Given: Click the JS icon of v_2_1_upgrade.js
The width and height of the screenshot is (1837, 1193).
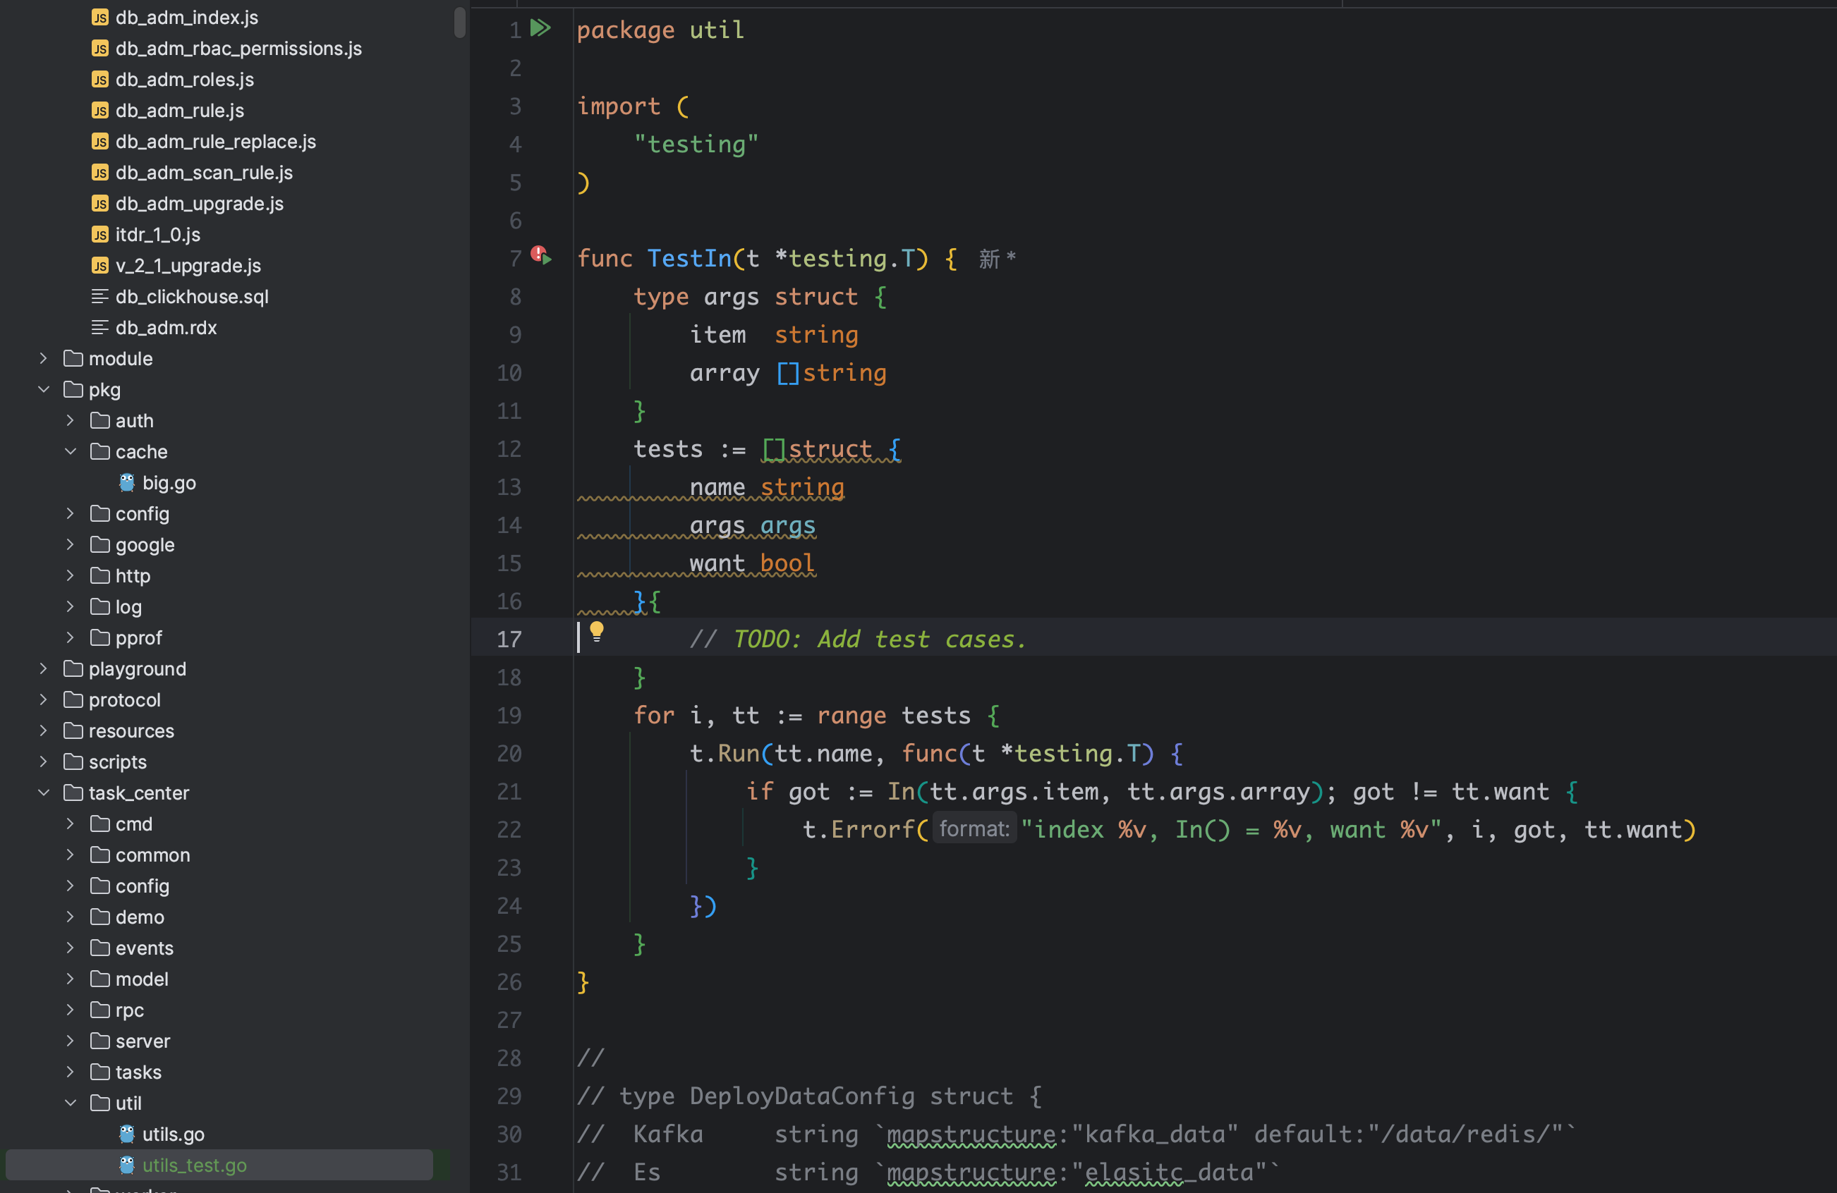Looking at the screenshot, I should click(99, 265).
